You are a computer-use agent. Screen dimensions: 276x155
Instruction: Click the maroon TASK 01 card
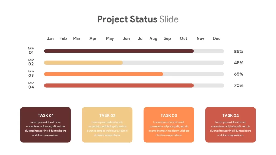click(45, 125)
